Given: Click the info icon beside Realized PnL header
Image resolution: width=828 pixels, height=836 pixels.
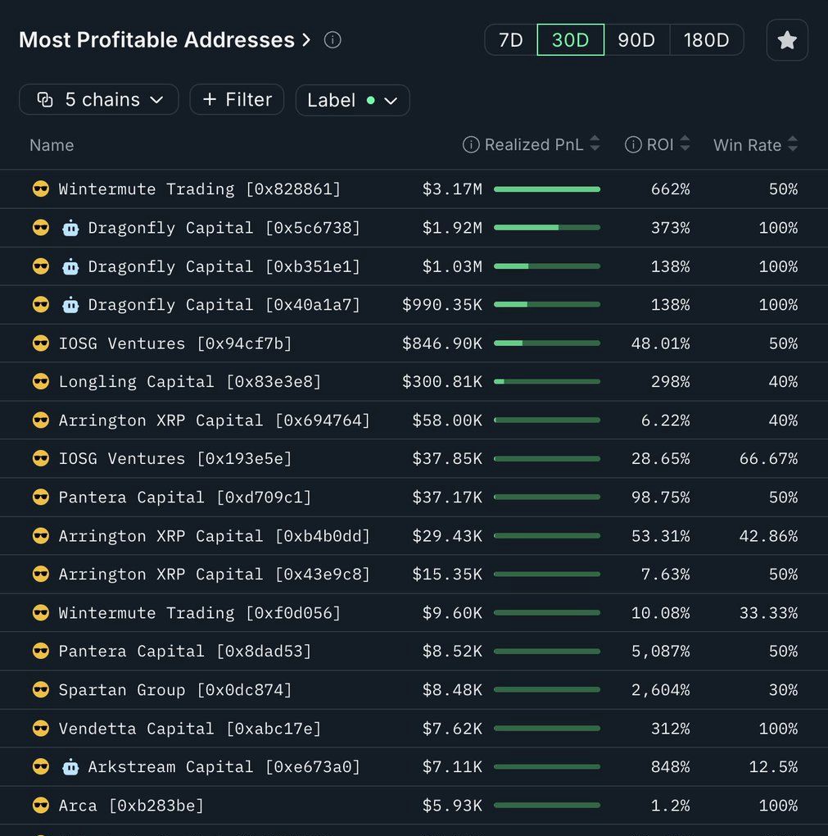Looking at the screenshot, I should click(x=471, y=144).
